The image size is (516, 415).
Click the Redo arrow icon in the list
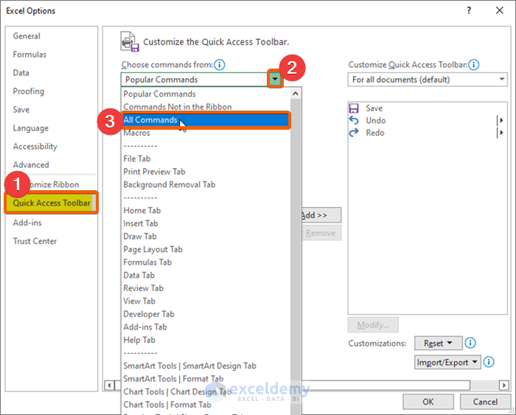tap(354, 133)
